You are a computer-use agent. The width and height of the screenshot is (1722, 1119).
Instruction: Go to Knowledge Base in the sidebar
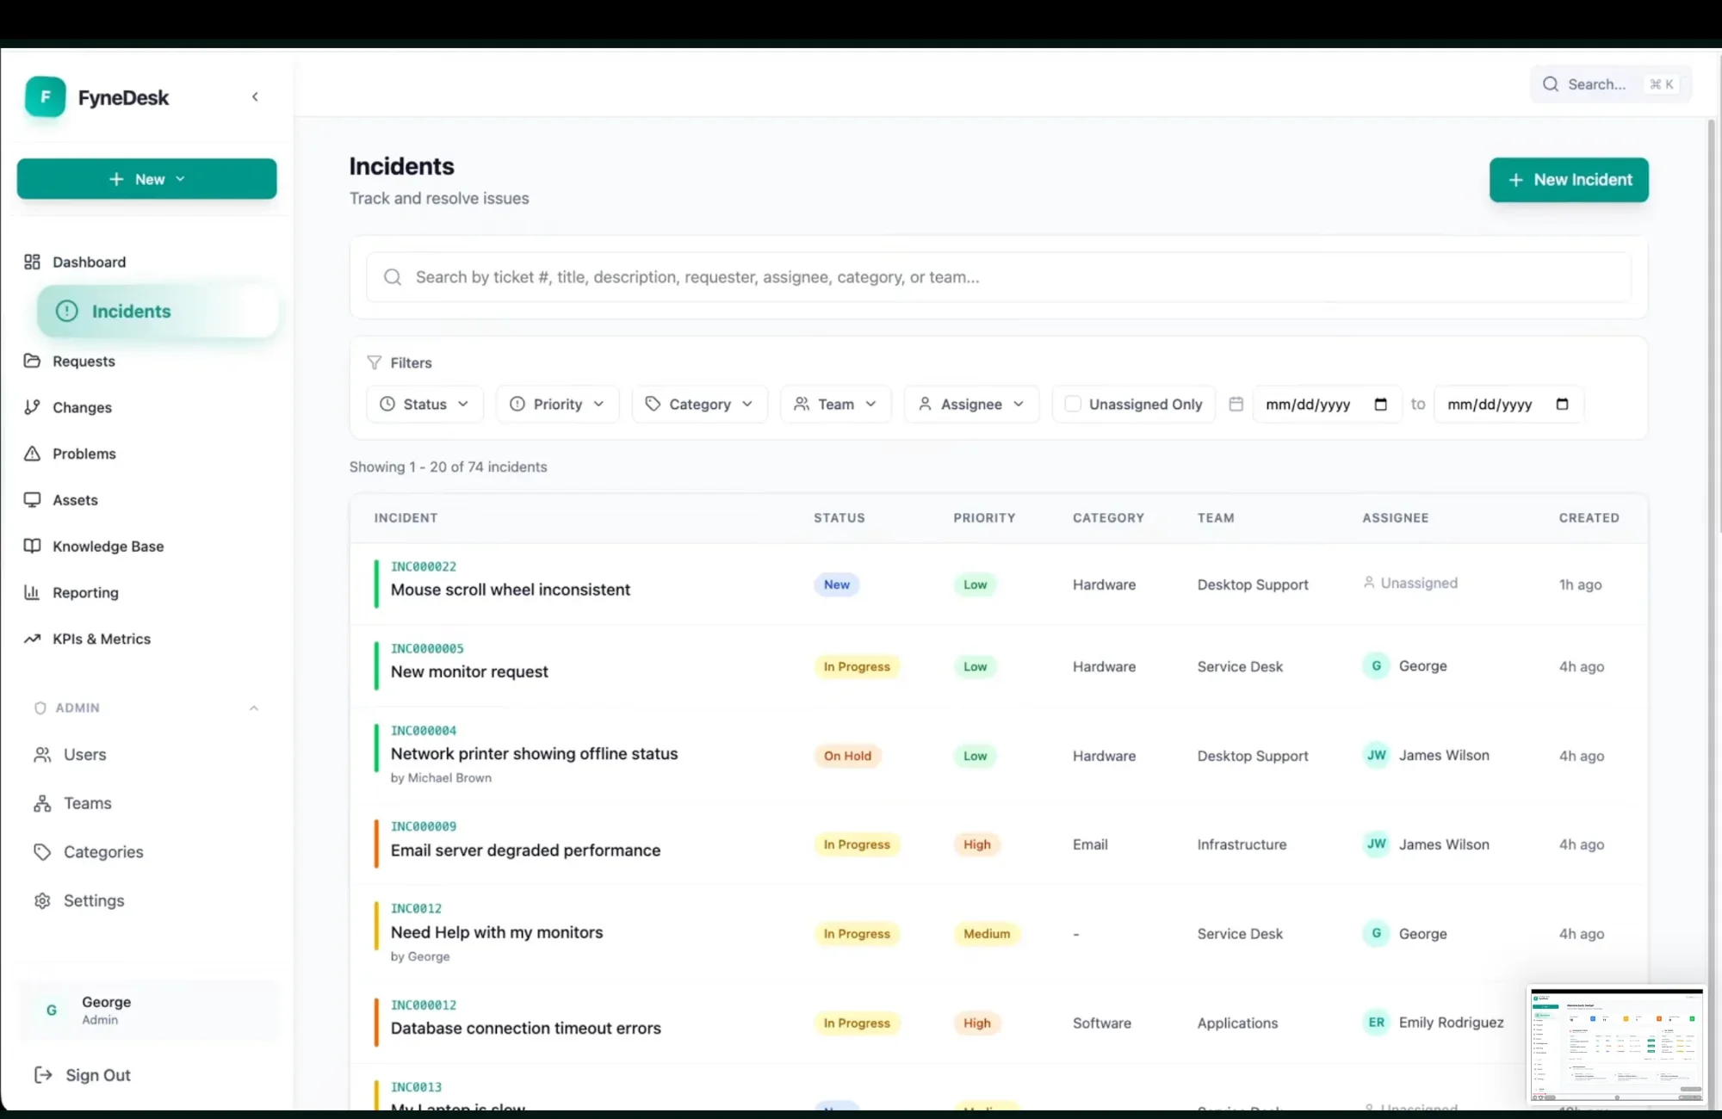tap(108, 547)
